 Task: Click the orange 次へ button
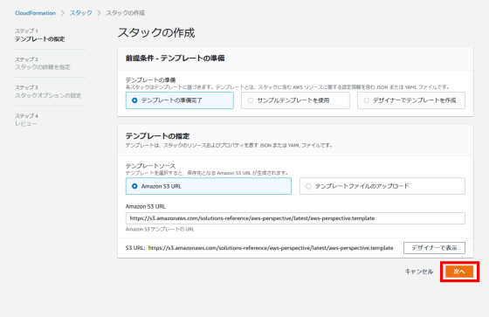point(459,272)
